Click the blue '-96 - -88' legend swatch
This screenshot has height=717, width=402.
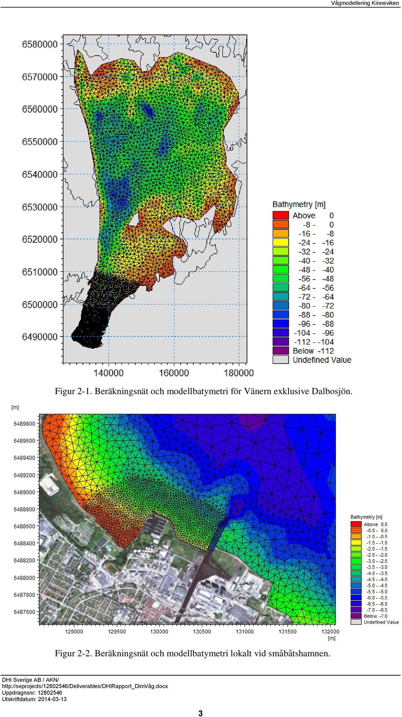(281, 324)
